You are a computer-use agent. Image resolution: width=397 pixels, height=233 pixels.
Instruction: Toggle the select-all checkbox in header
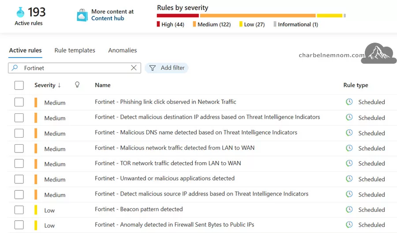click(19, 85)
